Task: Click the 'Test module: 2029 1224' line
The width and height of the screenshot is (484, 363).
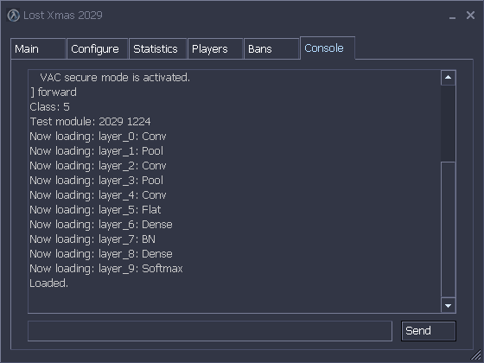Action: coord(90,121)
